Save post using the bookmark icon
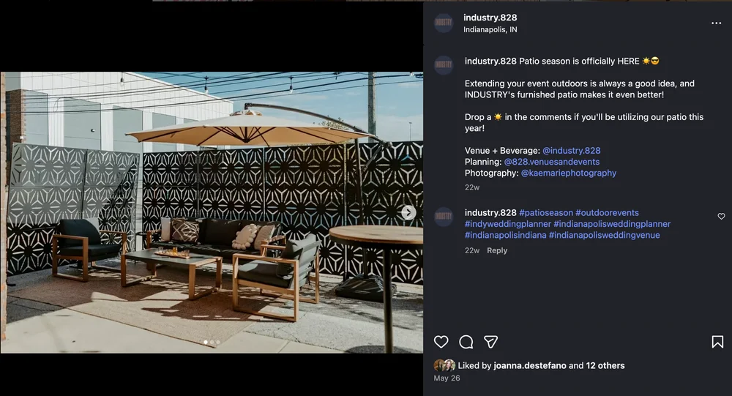Screen dimensions: 732x396 coord(717,342)
